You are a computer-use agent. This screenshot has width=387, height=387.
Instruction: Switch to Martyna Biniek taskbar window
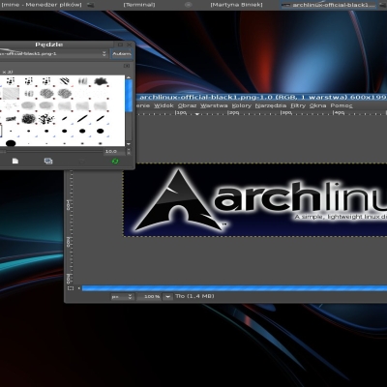click(x=236, y=5)
